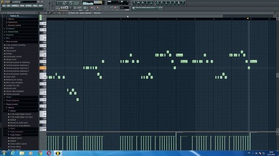Screen dimensions: 279x156
Task: Show the playlist window icon
Action: point(134,3)
